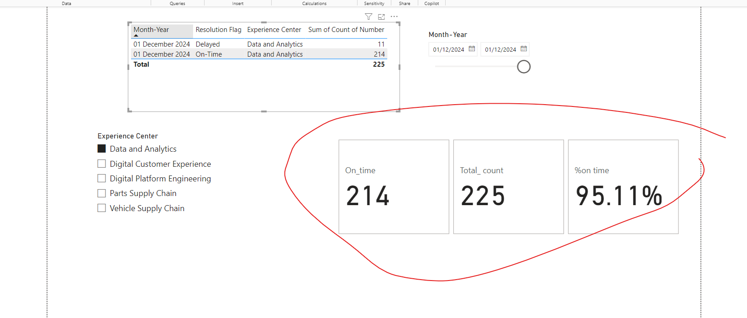Open end date calendar picker icon
The width and height of the screenshot is (747, 318).
pos(524,49)
